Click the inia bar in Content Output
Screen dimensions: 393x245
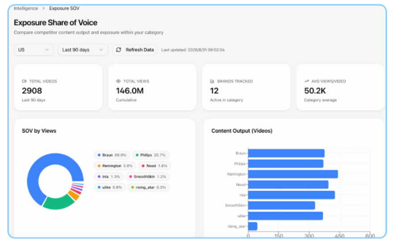[x=292, y=195]
